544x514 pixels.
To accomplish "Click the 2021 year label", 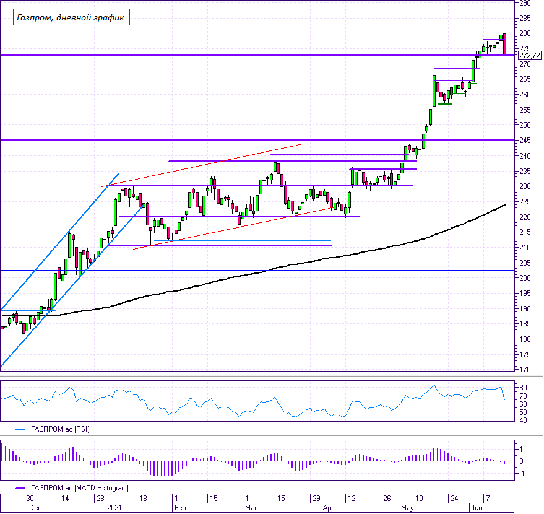I will [114, 508].
